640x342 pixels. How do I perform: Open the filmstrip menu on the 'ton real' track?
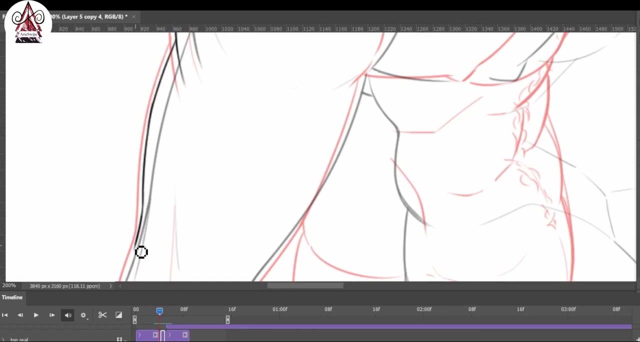(120, 340)
